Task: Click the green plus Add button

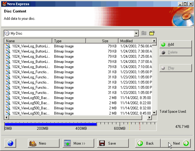Action: coord(176,44)
